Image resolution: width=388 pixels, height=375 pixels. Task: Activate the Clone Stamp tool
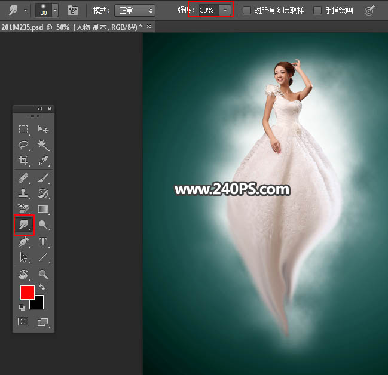point(23,193)
